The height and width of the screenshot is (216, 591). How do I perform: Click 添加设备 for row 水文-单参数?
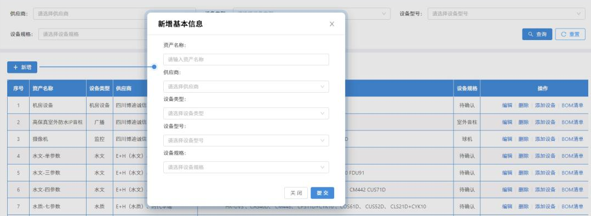(545, 156)
